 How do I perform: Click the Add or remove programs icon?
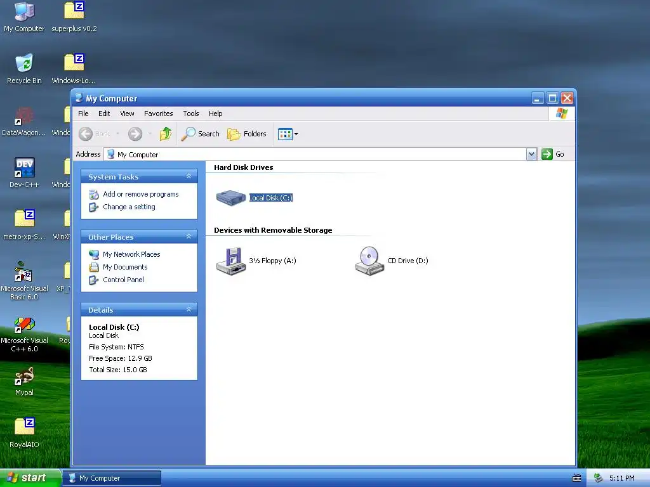pyautogui.click(x=94, y=194)
